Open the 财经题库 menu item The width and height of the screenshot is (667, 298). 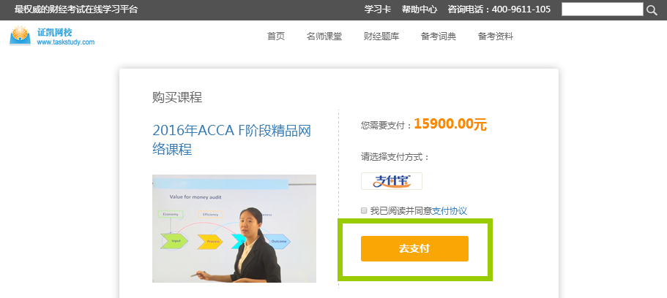click(381, 37)
